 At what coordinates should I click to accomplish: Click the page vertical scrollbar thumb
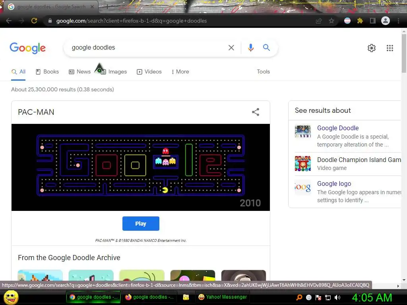(404, 53)
